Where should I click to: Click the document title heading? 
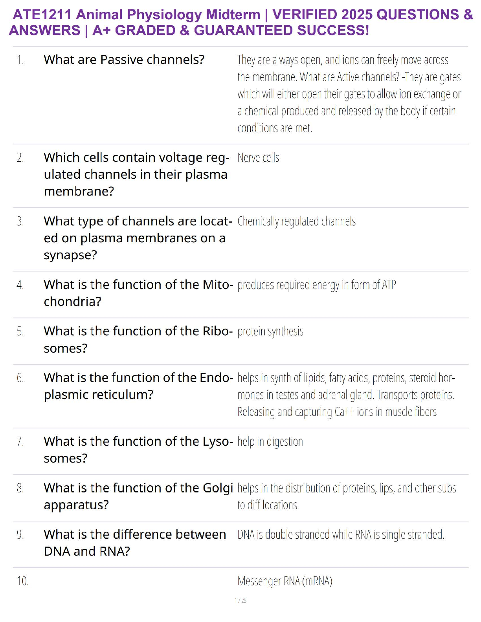[x=240, y=22]
